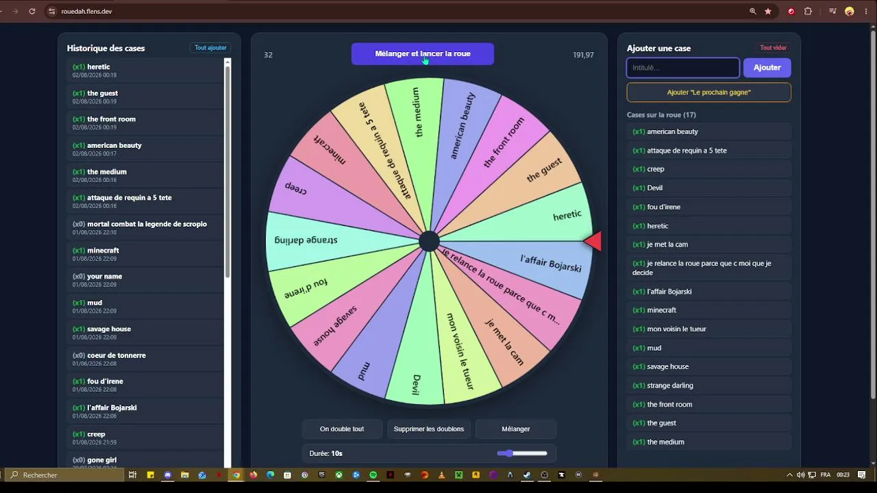
Task: Click "attaque de requin a 5 tete" in wheel cases
Action: click(708, 151)
